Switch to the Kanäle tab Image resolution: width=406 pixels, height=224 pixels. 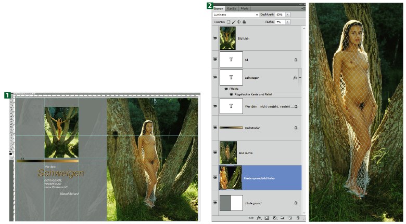point(232,9)
